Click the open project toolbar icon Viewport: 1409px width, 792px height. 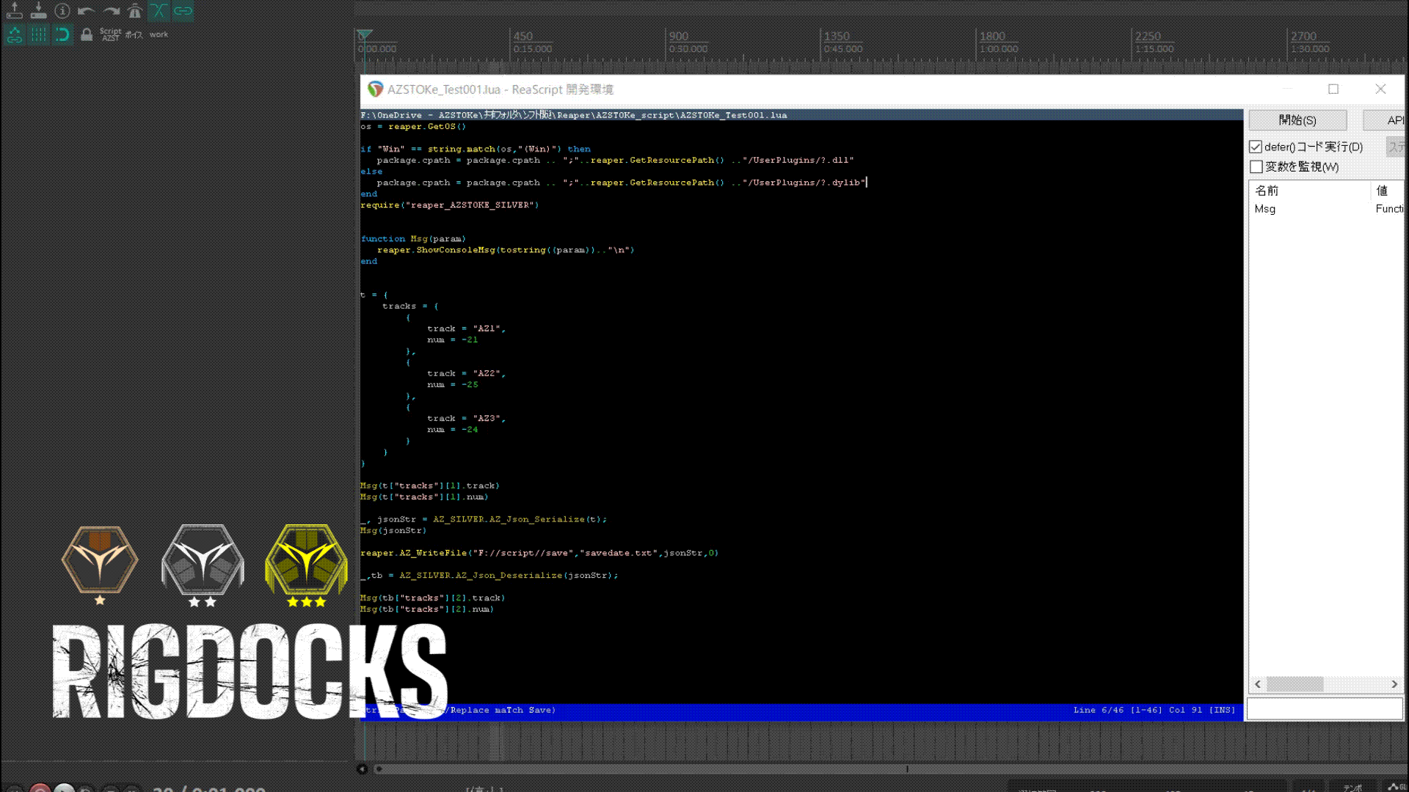(x=15, y=11)
